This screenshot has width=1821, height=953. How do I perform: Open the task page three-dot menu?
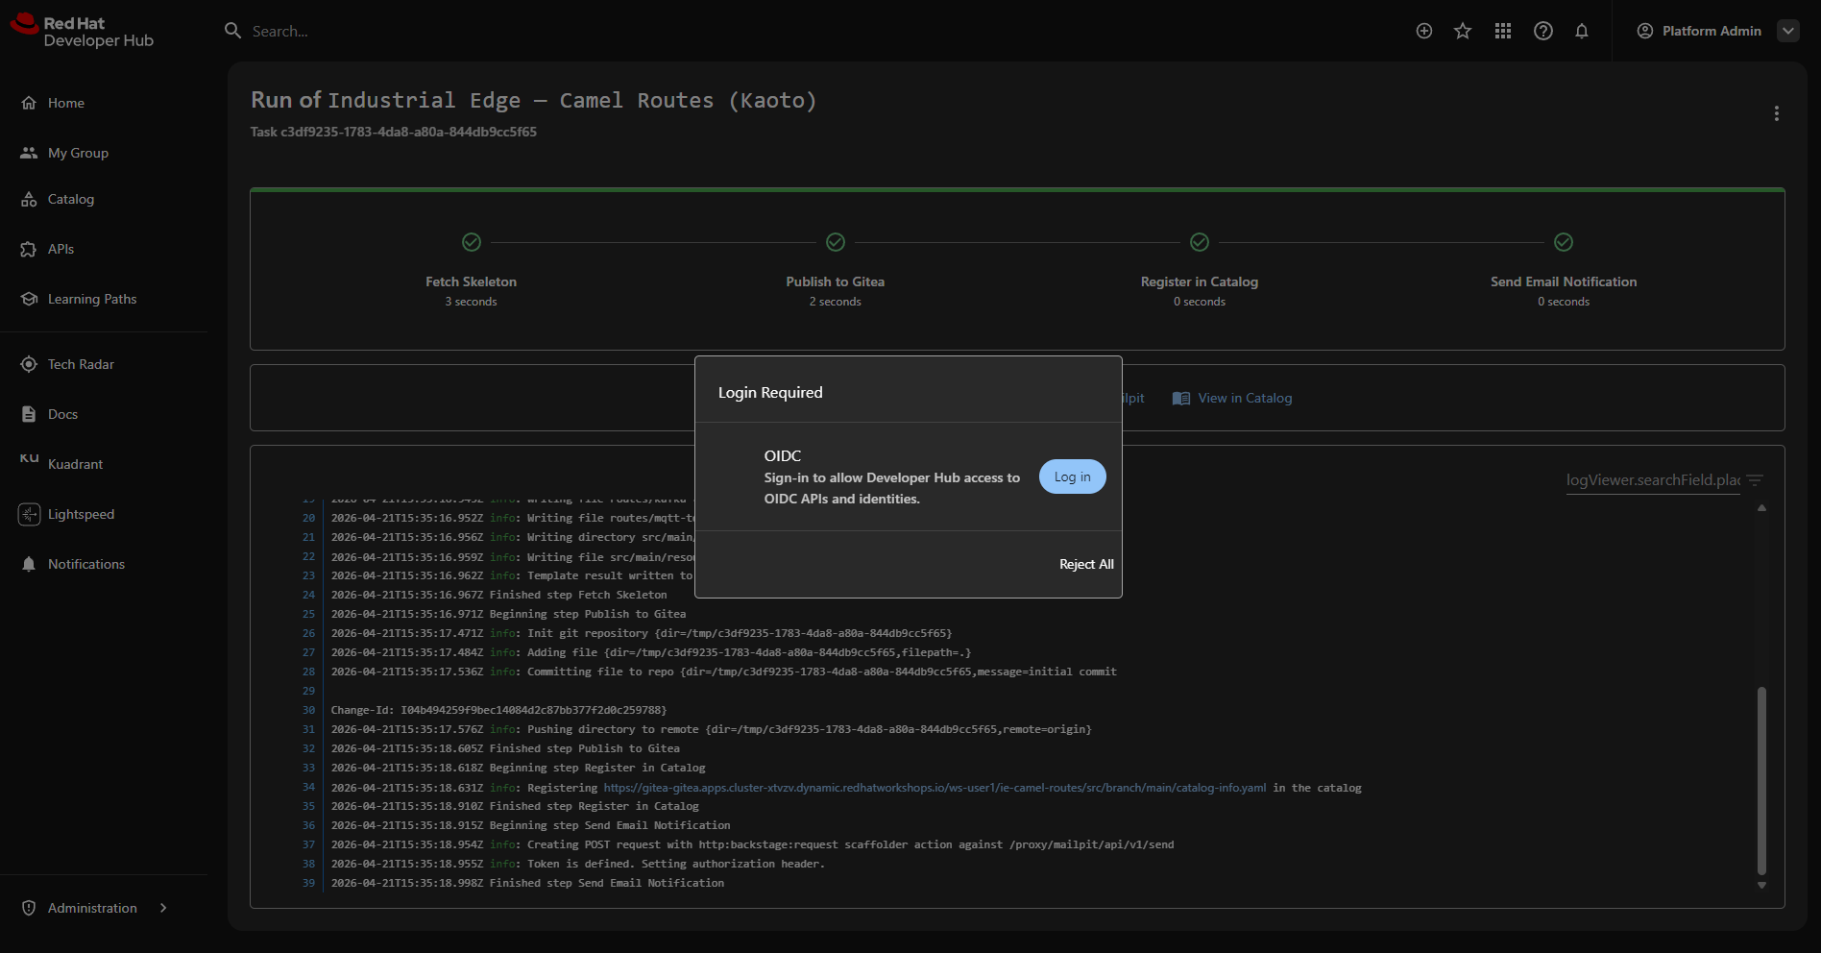pos(1777,113)
